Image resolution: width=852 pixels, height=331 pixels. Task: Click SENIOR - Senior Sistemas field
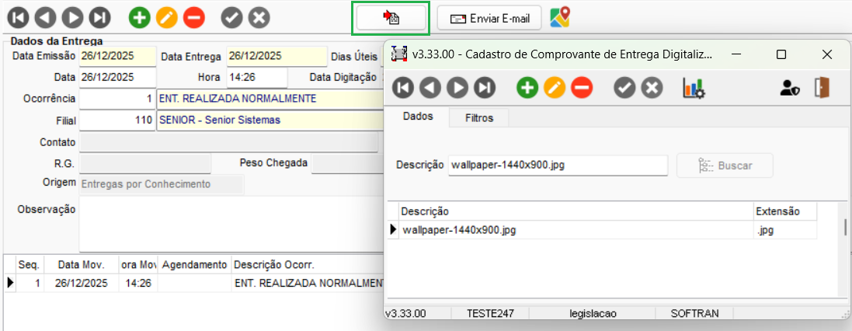[270, 120]
